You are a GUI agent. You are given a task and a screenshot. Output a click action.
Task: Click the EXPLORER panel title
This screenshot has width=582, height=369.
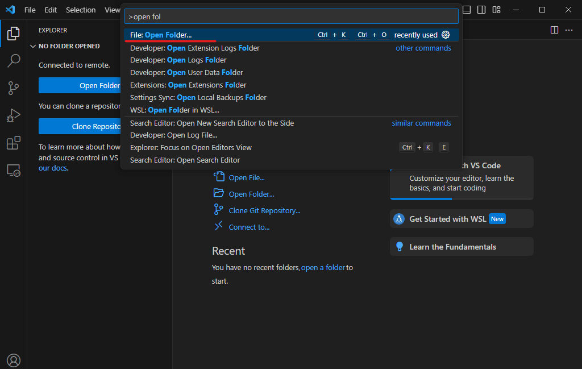[x=53, y=30]
